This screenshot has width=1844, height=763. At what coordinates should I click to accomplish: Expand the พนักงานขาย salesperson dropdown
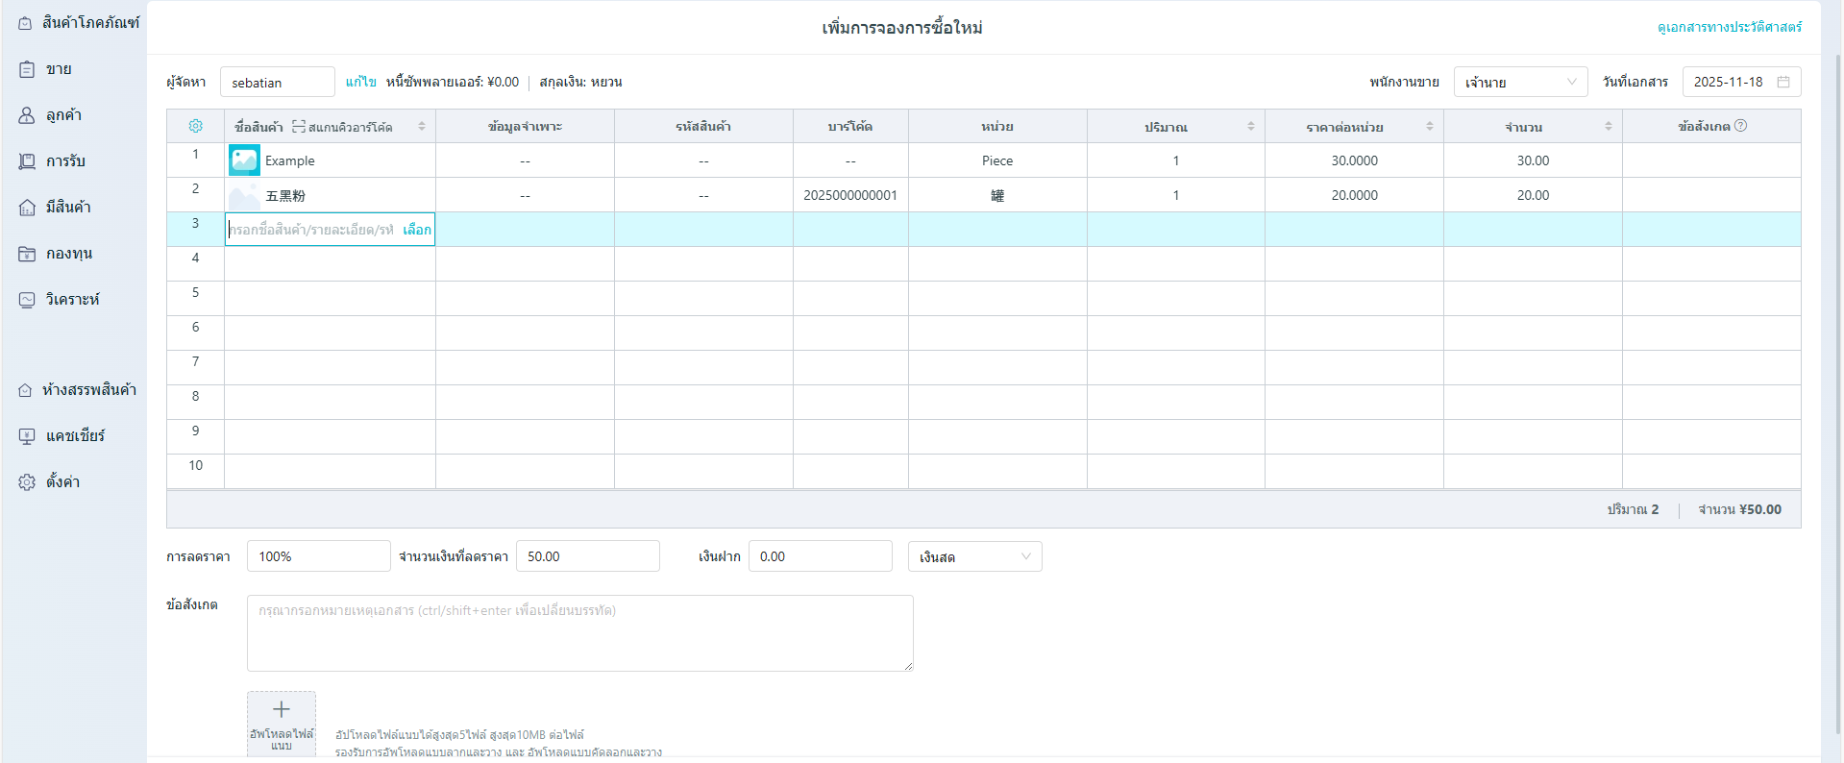[1520, 83]
